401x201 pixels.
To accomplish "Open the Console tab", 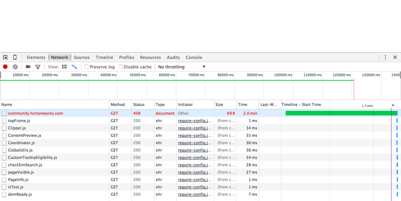I will [194, 57].
